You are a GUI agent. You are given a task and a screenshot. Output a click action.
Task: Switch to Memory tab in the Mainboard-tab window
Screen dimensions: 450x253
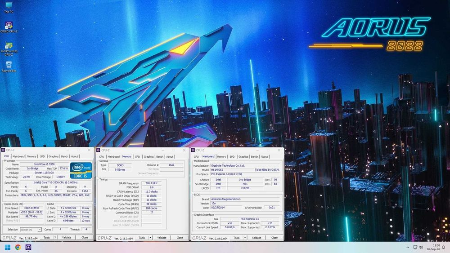(221, 157)
